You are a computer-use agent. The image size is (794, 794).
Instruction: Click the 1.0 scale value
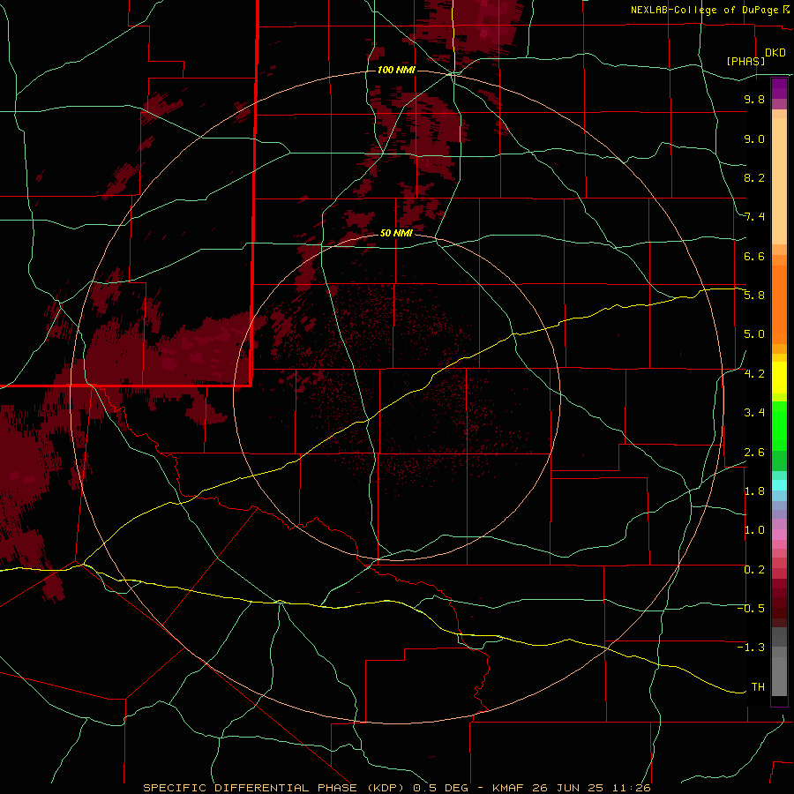(x=754, y=530)
